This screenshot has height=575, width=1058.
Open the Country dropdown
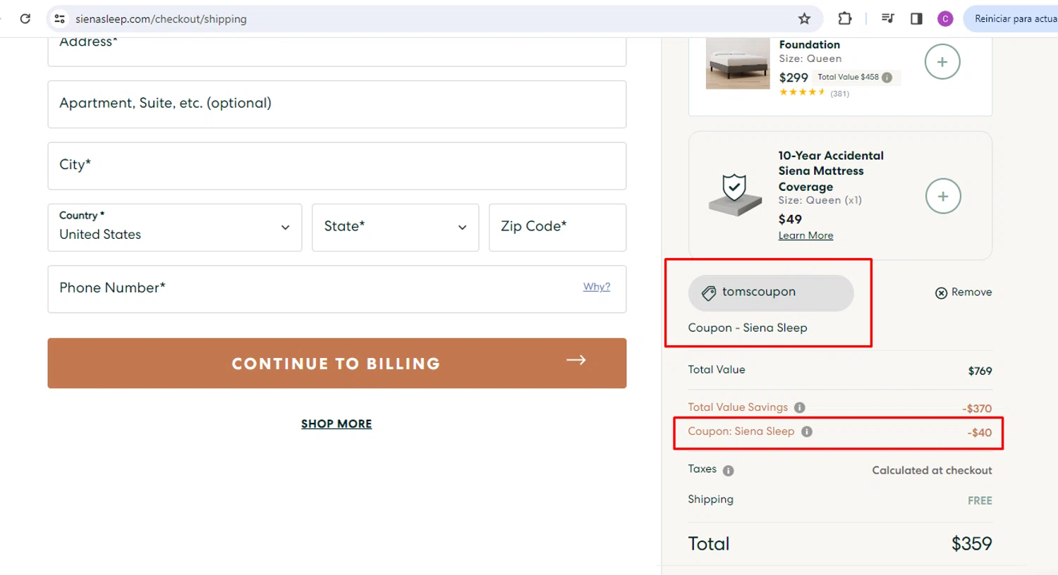[x=175, y=228]
